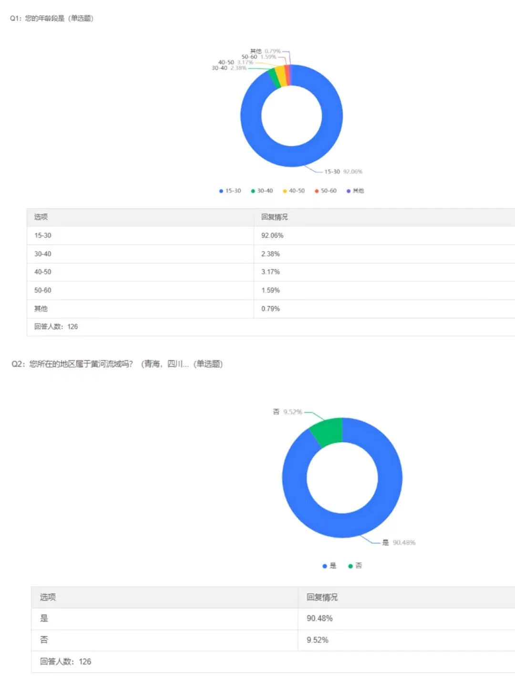The height and width of the screenshot is (687, 515).
Task: Click the 15-30 92.06% callout label on chart
Action: click(x=343, y=172)
